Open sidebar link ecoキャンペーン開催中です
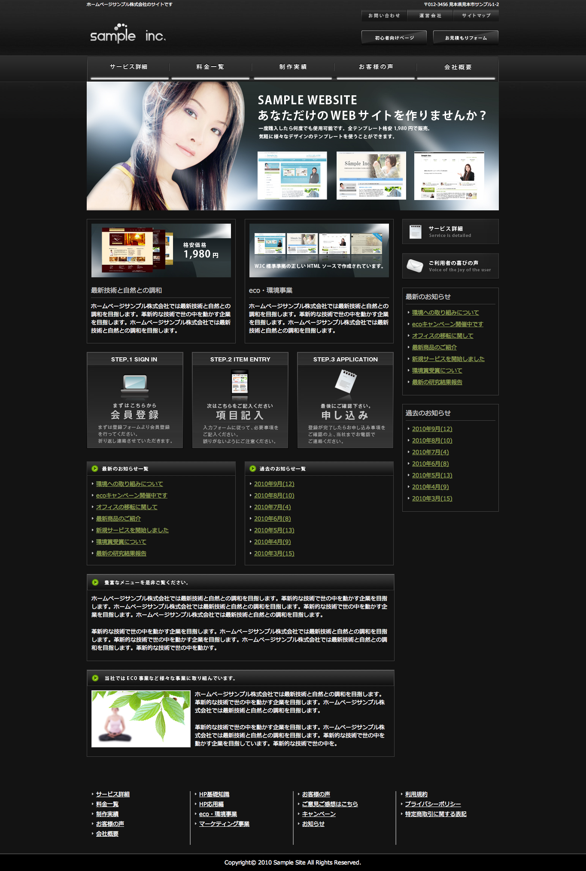 [447, 324]
